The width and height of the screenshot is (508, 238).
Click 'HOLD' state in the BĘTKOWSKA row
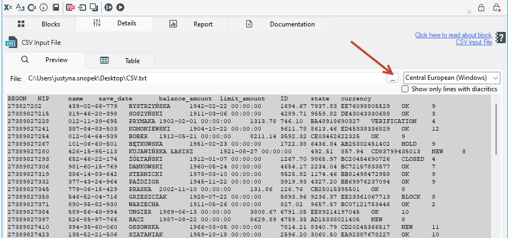(409, 144)
